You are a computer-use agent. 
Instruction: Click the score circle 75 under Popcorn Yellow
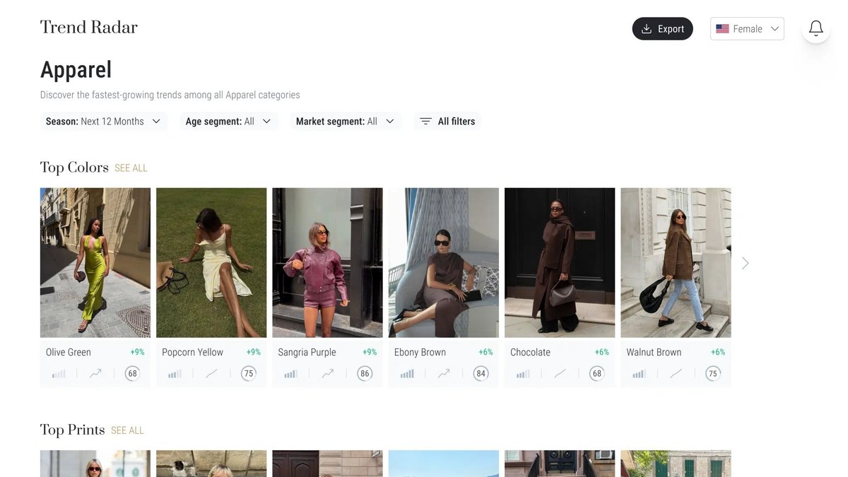[x=248, y=374]
